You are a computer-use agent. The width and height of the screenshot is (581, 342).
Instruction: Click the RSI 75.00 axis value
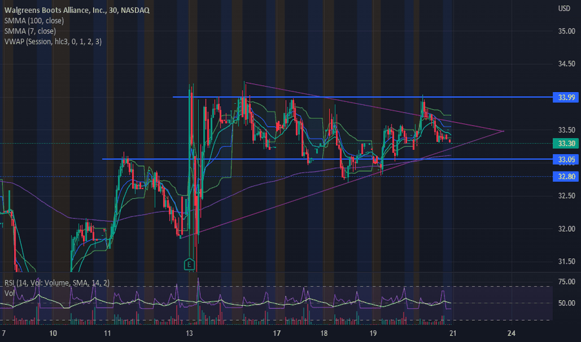(567, 282)
